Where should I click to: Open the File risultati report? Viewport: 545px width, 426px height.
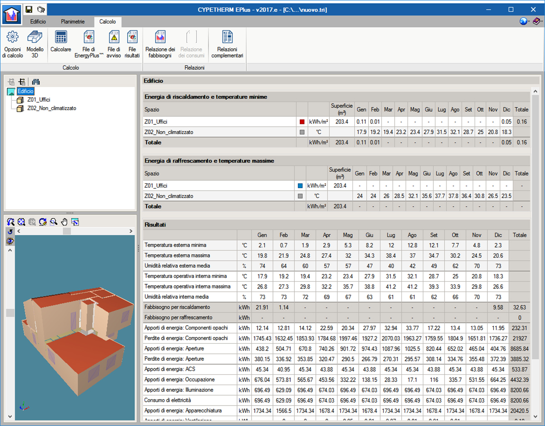pos(132,45)
